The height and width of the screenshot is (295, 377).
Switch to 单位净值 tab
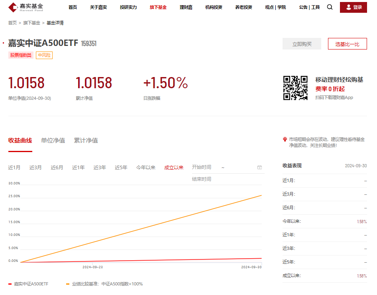coord(53,141)
